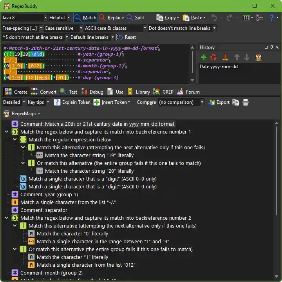Image resolution: width=282 pixels, height=282 pixels.
Task: Click the first digit \x token icon
Action: (x=23, y=179)
